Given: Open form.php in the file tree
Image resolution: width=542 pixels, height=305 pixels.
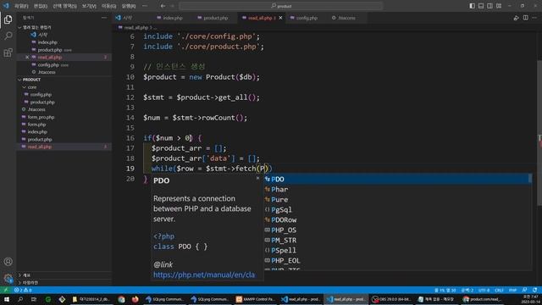Looking at the screenshot, I should 36,125.
